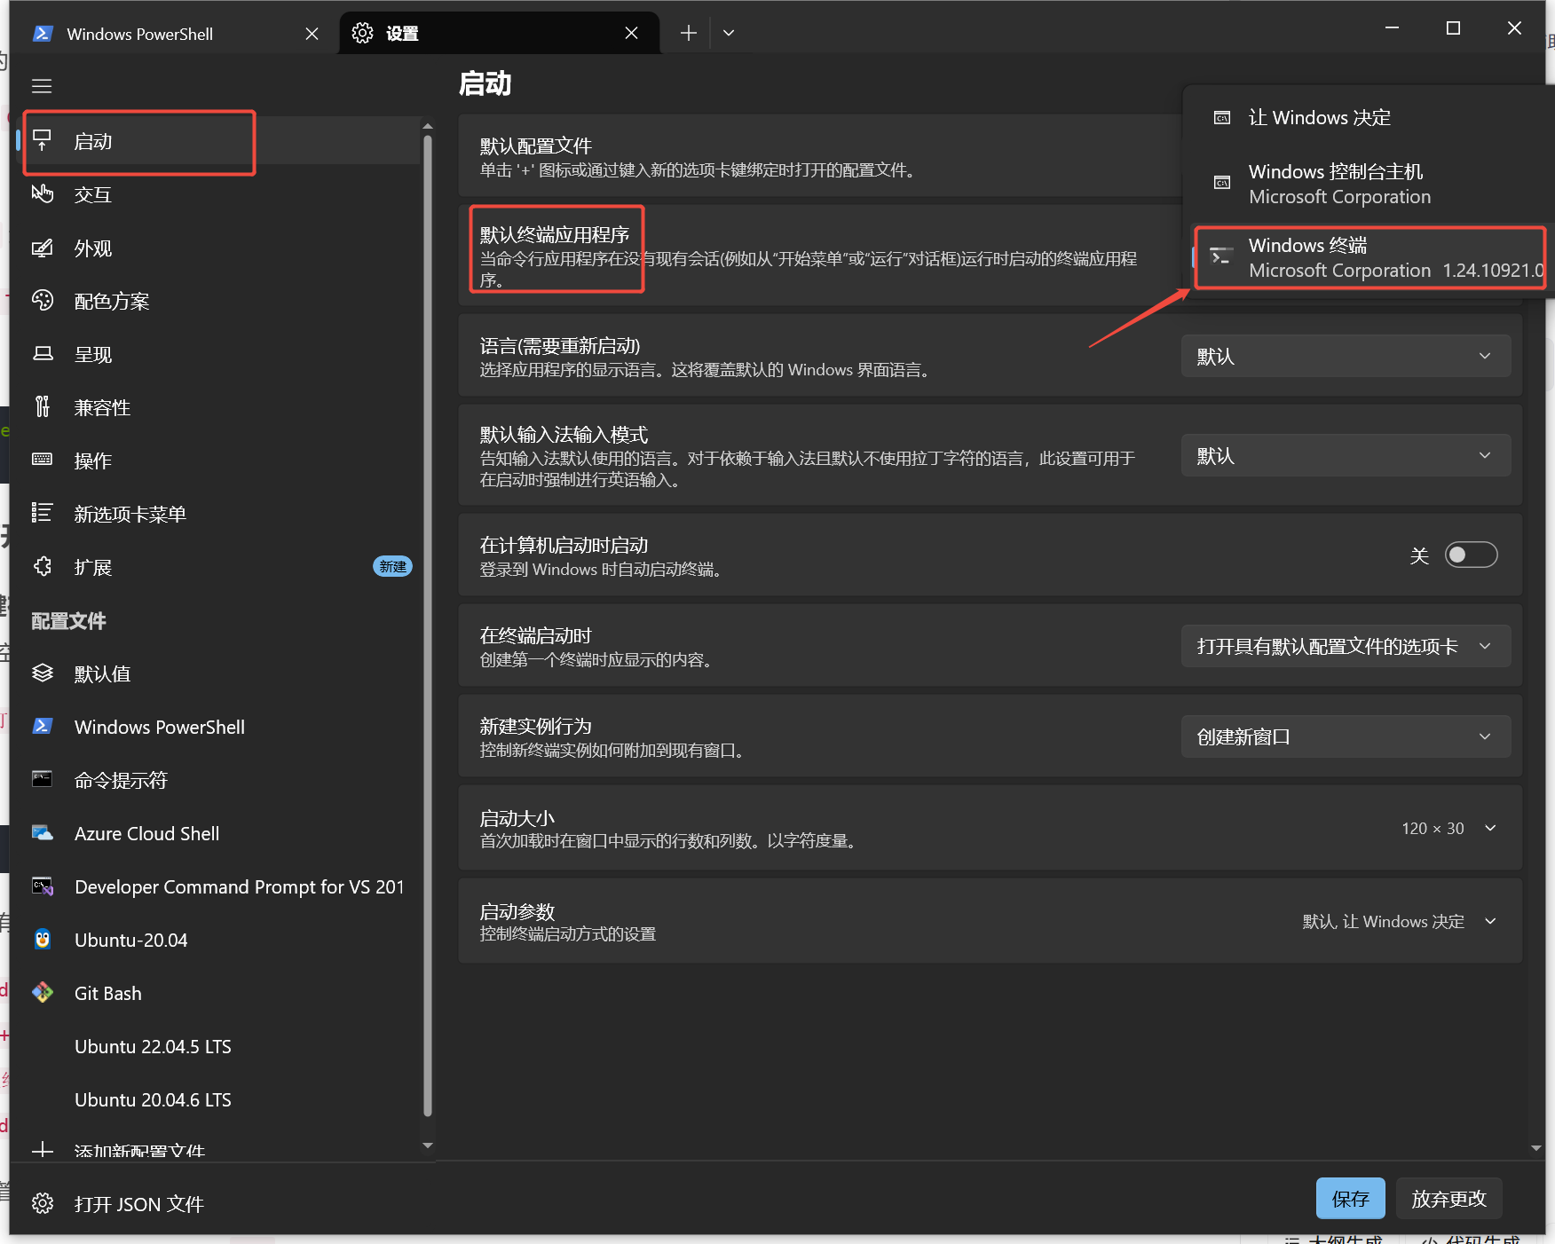1555x1244 pixels.
Task: Click the 打开 JSON 文件 gear icon
Action: click(x=42, y=1204)
